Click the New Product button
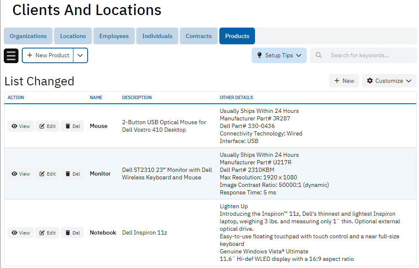 48,56
